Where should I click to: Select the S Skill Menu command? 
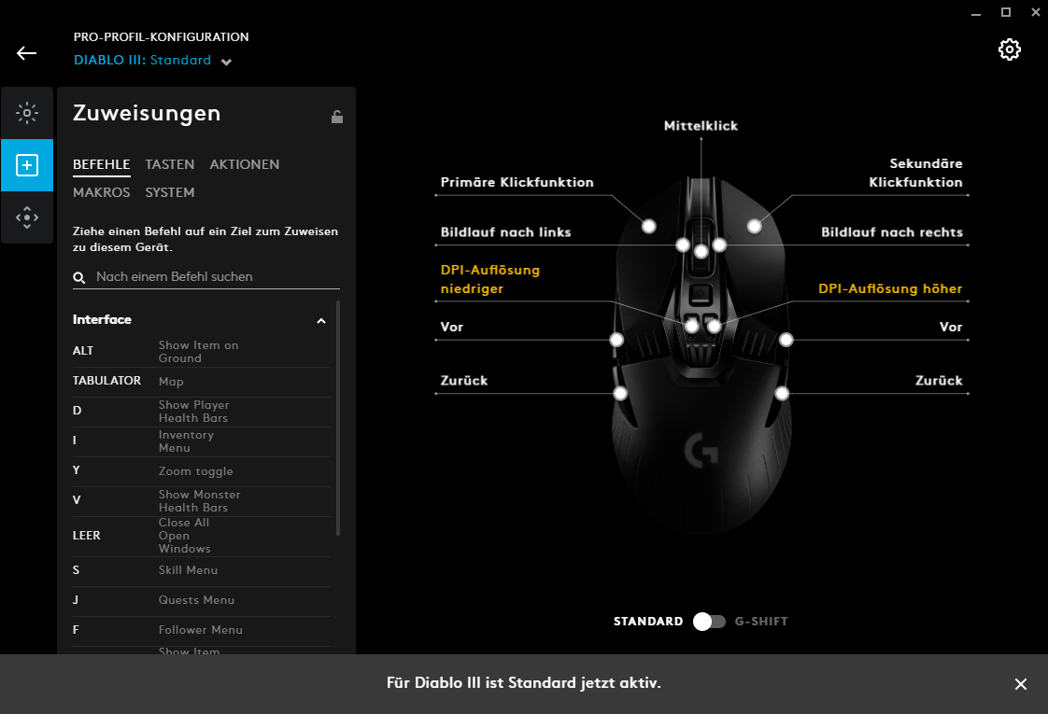coord(201,570)
